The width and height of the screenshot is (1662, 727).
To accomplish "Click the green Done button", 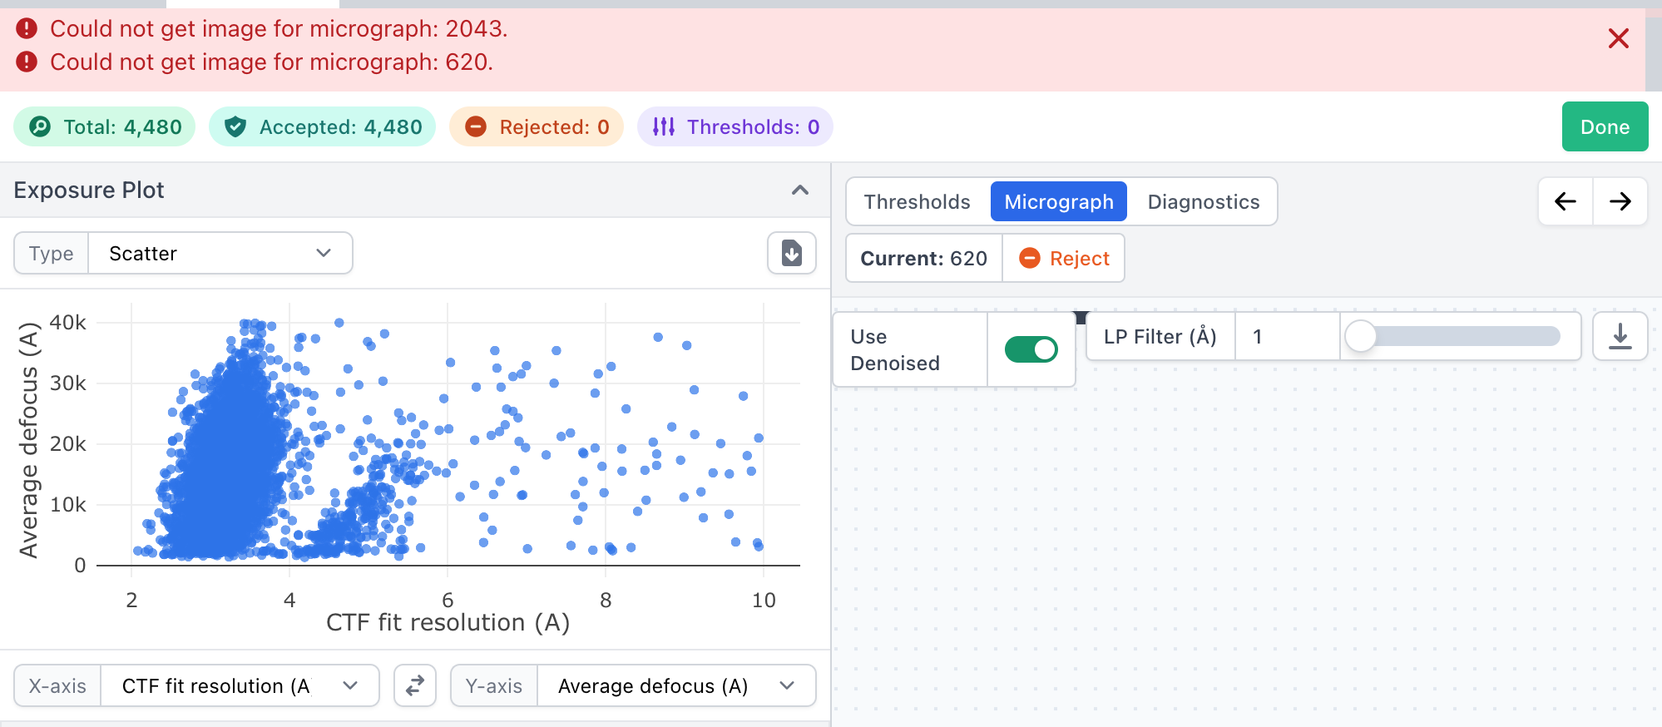I will click(1605, 126).
